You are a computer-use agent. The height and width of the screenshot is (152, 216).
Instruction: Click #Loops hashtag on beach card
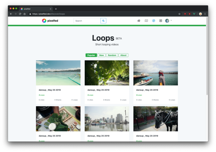[x=42, y=95]
